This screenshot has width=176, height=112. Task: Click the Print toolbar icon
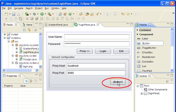point(19,14)
